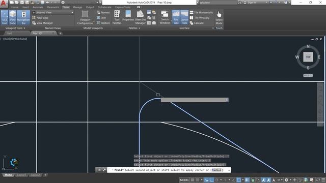Toggle ortho mode in status bar
Image resolution: width=326 pixels, height=183 pixels.
click(x=212, y=180)
